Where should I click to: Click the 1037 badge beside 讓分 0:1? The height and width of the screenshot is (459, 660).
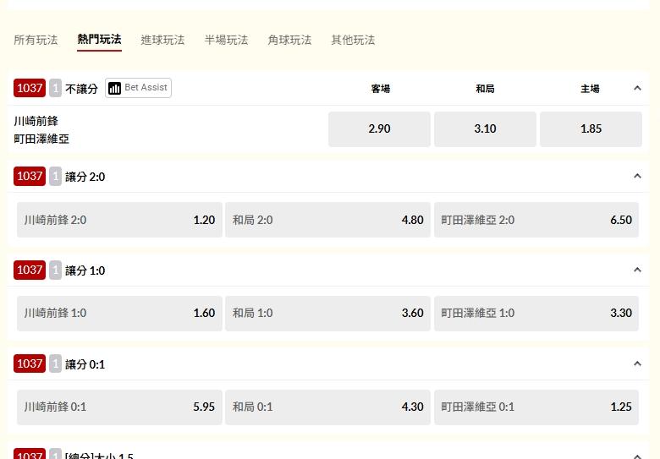[x=30, y=363]
